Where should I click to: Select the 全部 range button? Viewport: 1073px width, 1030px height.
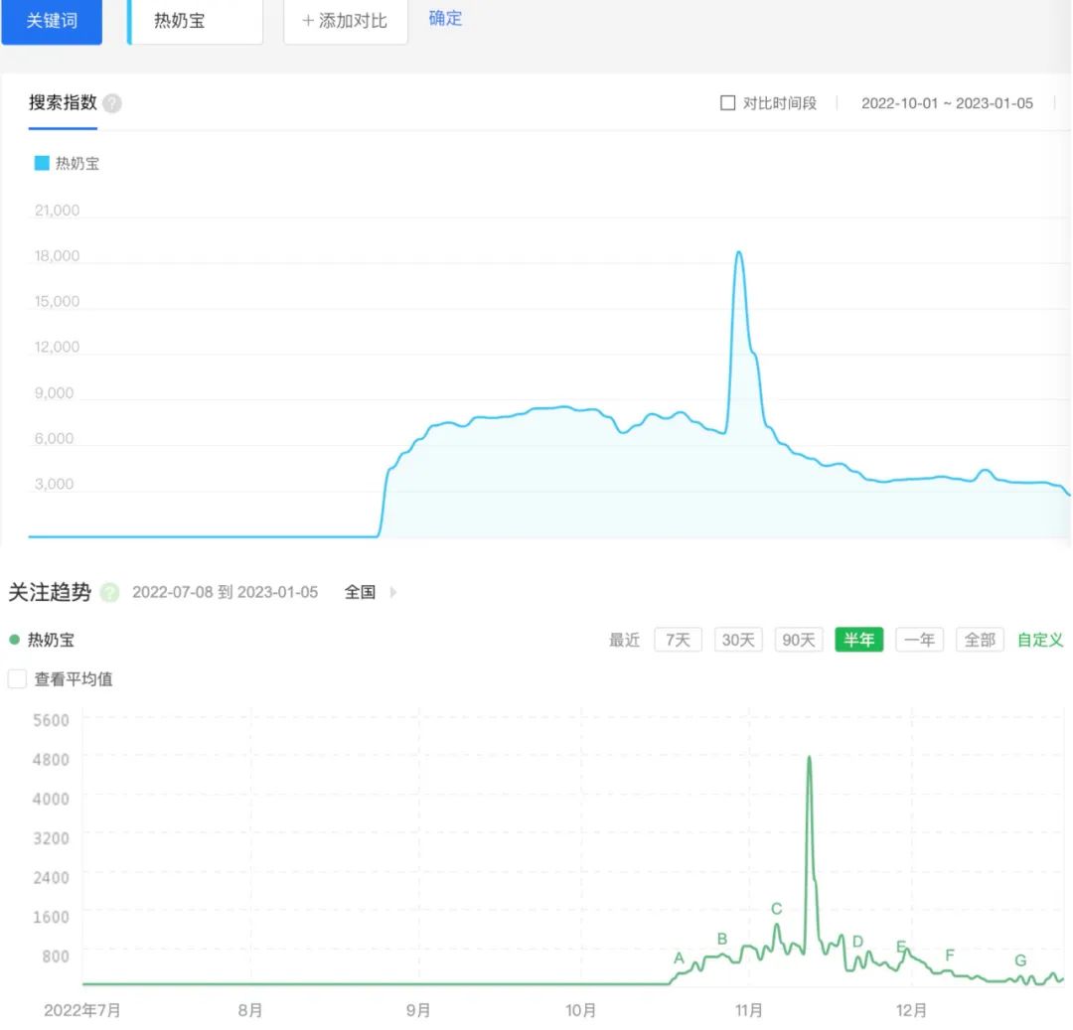[x=980, y=641]
